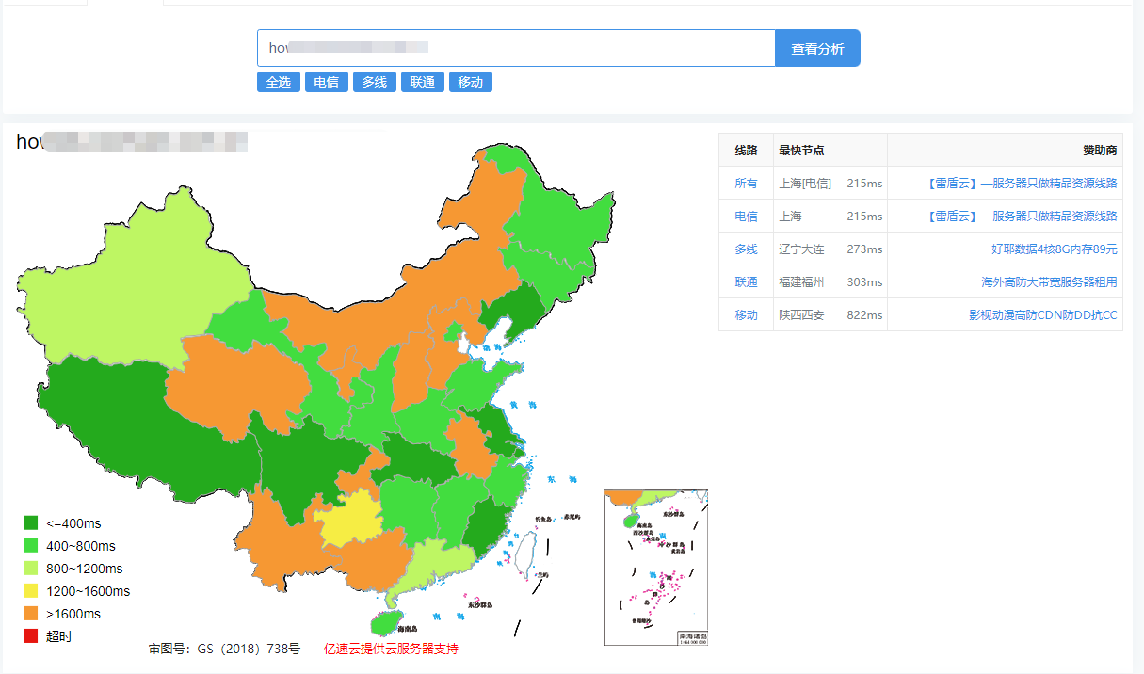Click the dark green <=400ms legend swatch
This screenshot has height=674, width=1144.
(31, 523)
